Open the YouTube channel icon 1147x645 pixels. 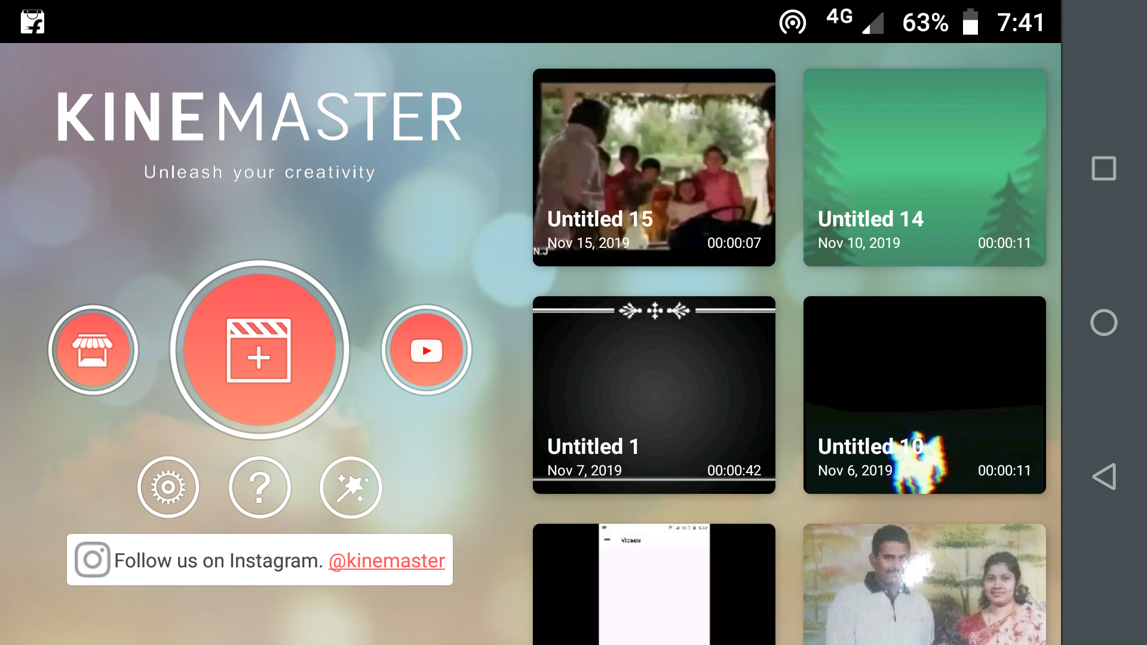click(x=426, y=350)
